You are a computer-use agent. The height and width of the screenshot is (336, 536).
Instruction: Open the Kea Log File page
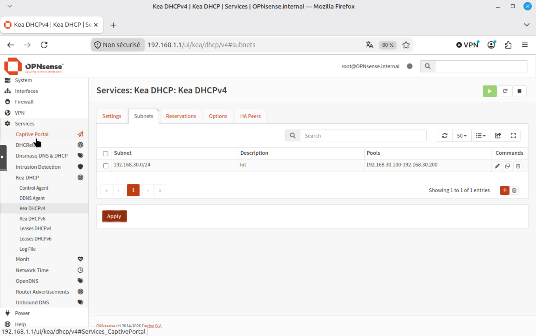click(28, 249)
